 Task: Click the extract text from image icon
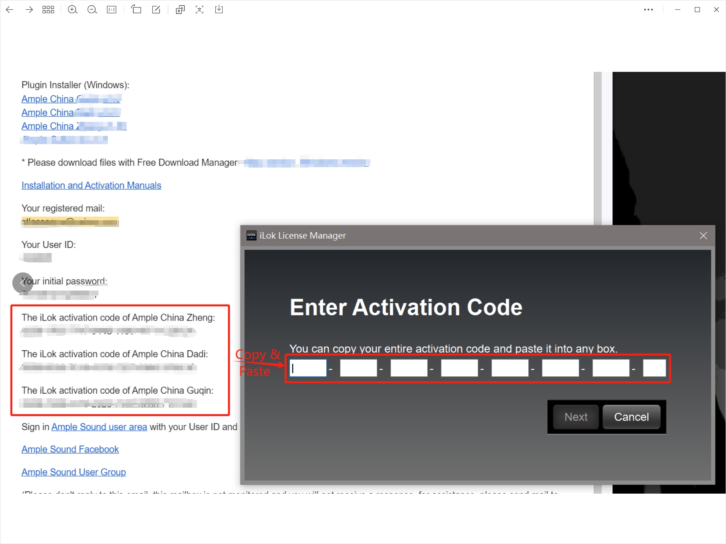tap(200, 10)
